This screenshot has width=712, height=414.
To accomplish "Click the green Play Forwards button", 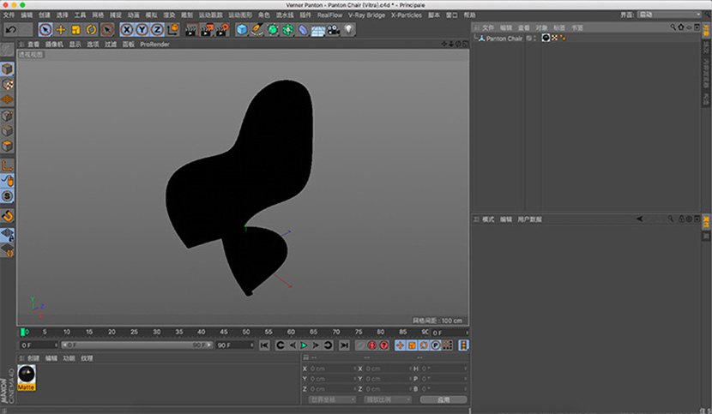I will [x=304, y=345].
